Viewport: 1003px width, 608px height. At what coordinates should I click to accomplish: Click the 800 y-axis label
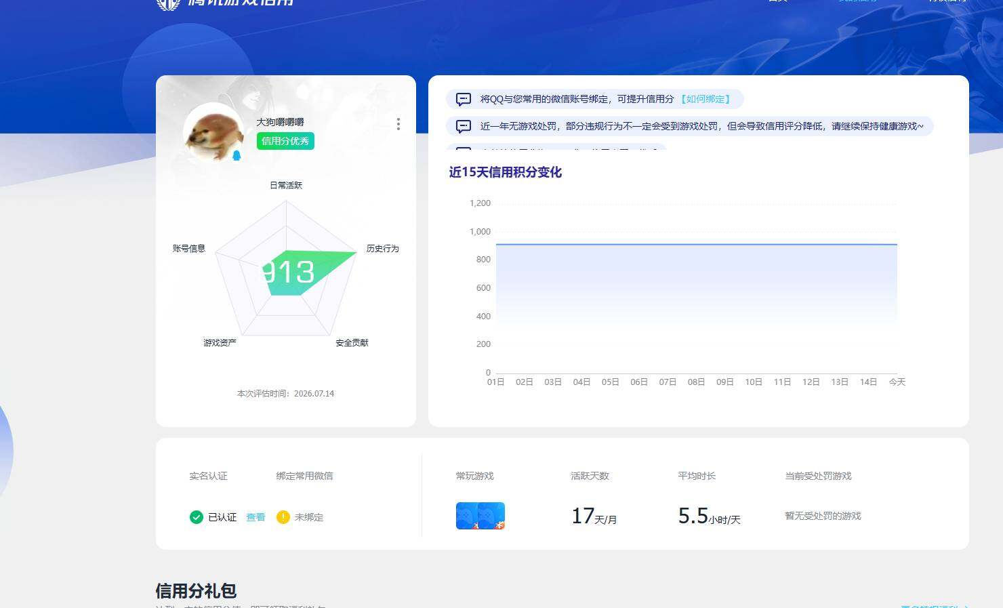(x=483, y=260)
